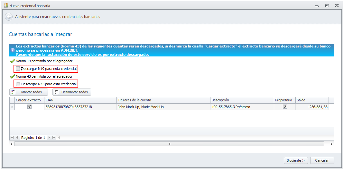
Task: Click the Cuentas bancarias a integrar heading
Action: (x=40, y=34)
